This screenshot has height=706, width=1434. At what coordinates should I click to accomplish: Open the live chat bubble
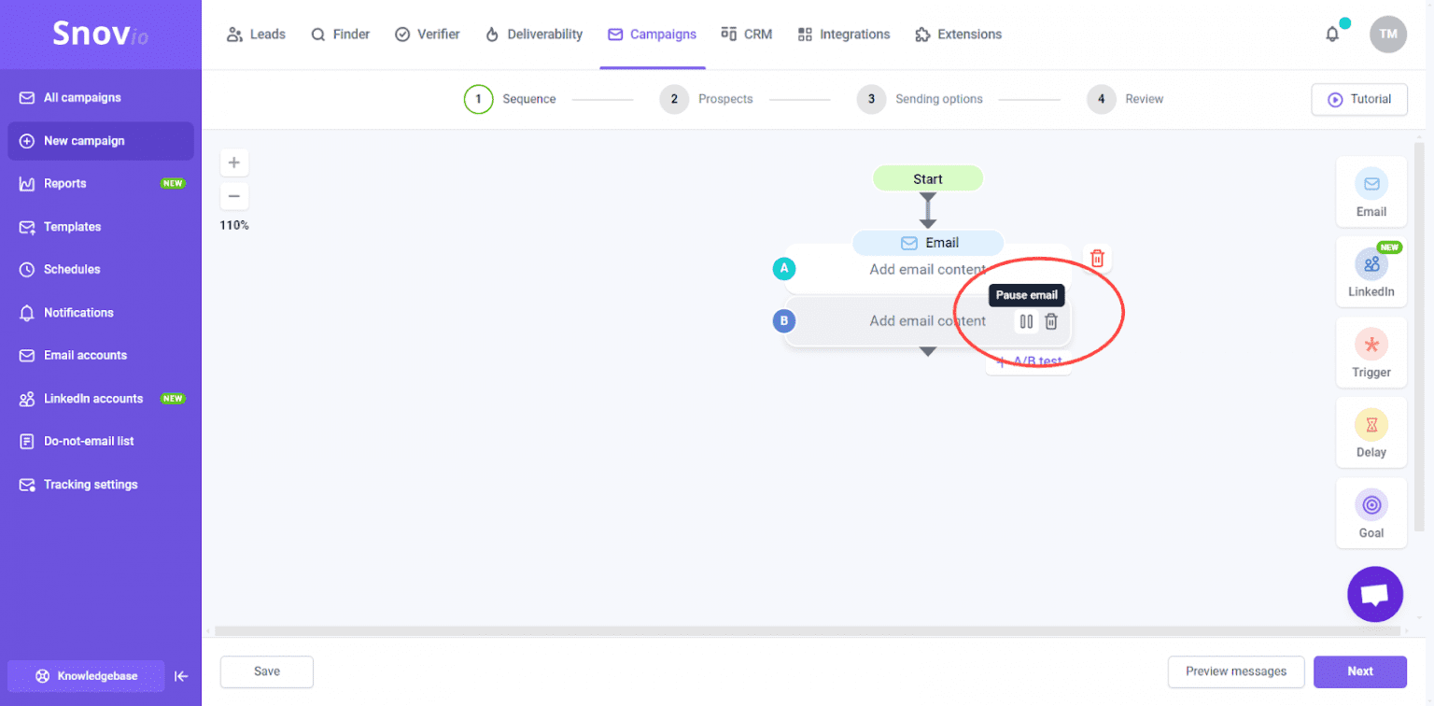(x=1374, y=594)
